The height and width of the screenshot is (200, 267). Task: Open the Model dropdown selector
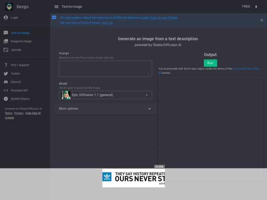tap(105, 95)
